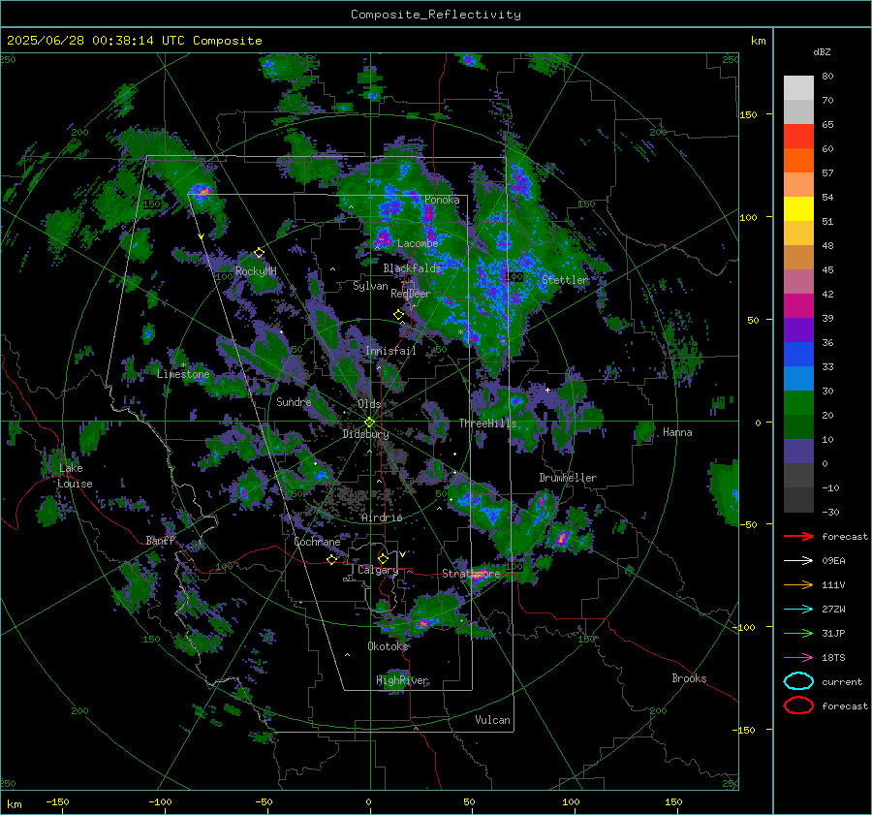
Task: Click the cyan current ellipse legend icon
Action: [x=798, y=681]
